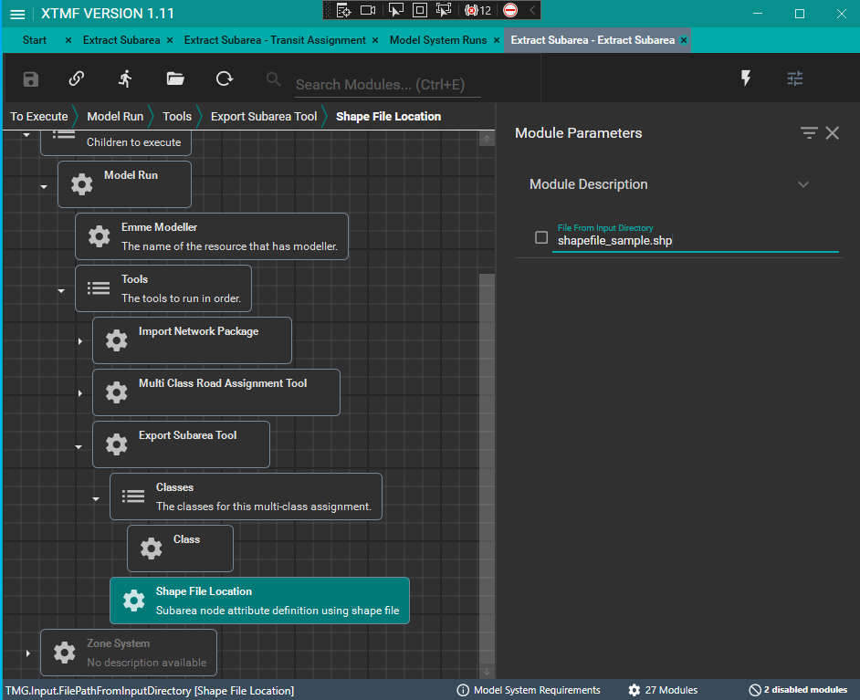Click the 27 Modules count text
The height and width of the screenshot is (700, 860).
click(x=671, y=690)
